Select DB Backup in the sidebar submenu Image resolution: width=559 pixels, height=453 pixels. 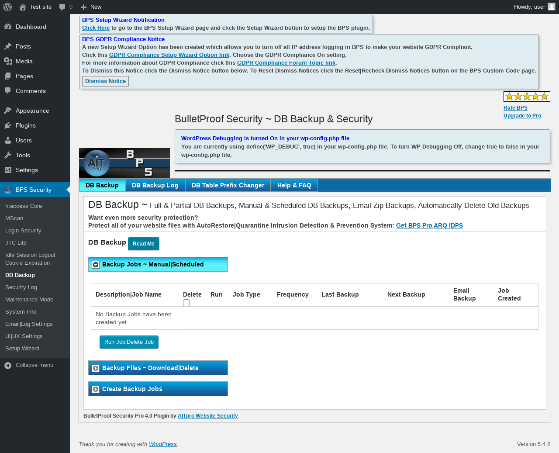20,275
